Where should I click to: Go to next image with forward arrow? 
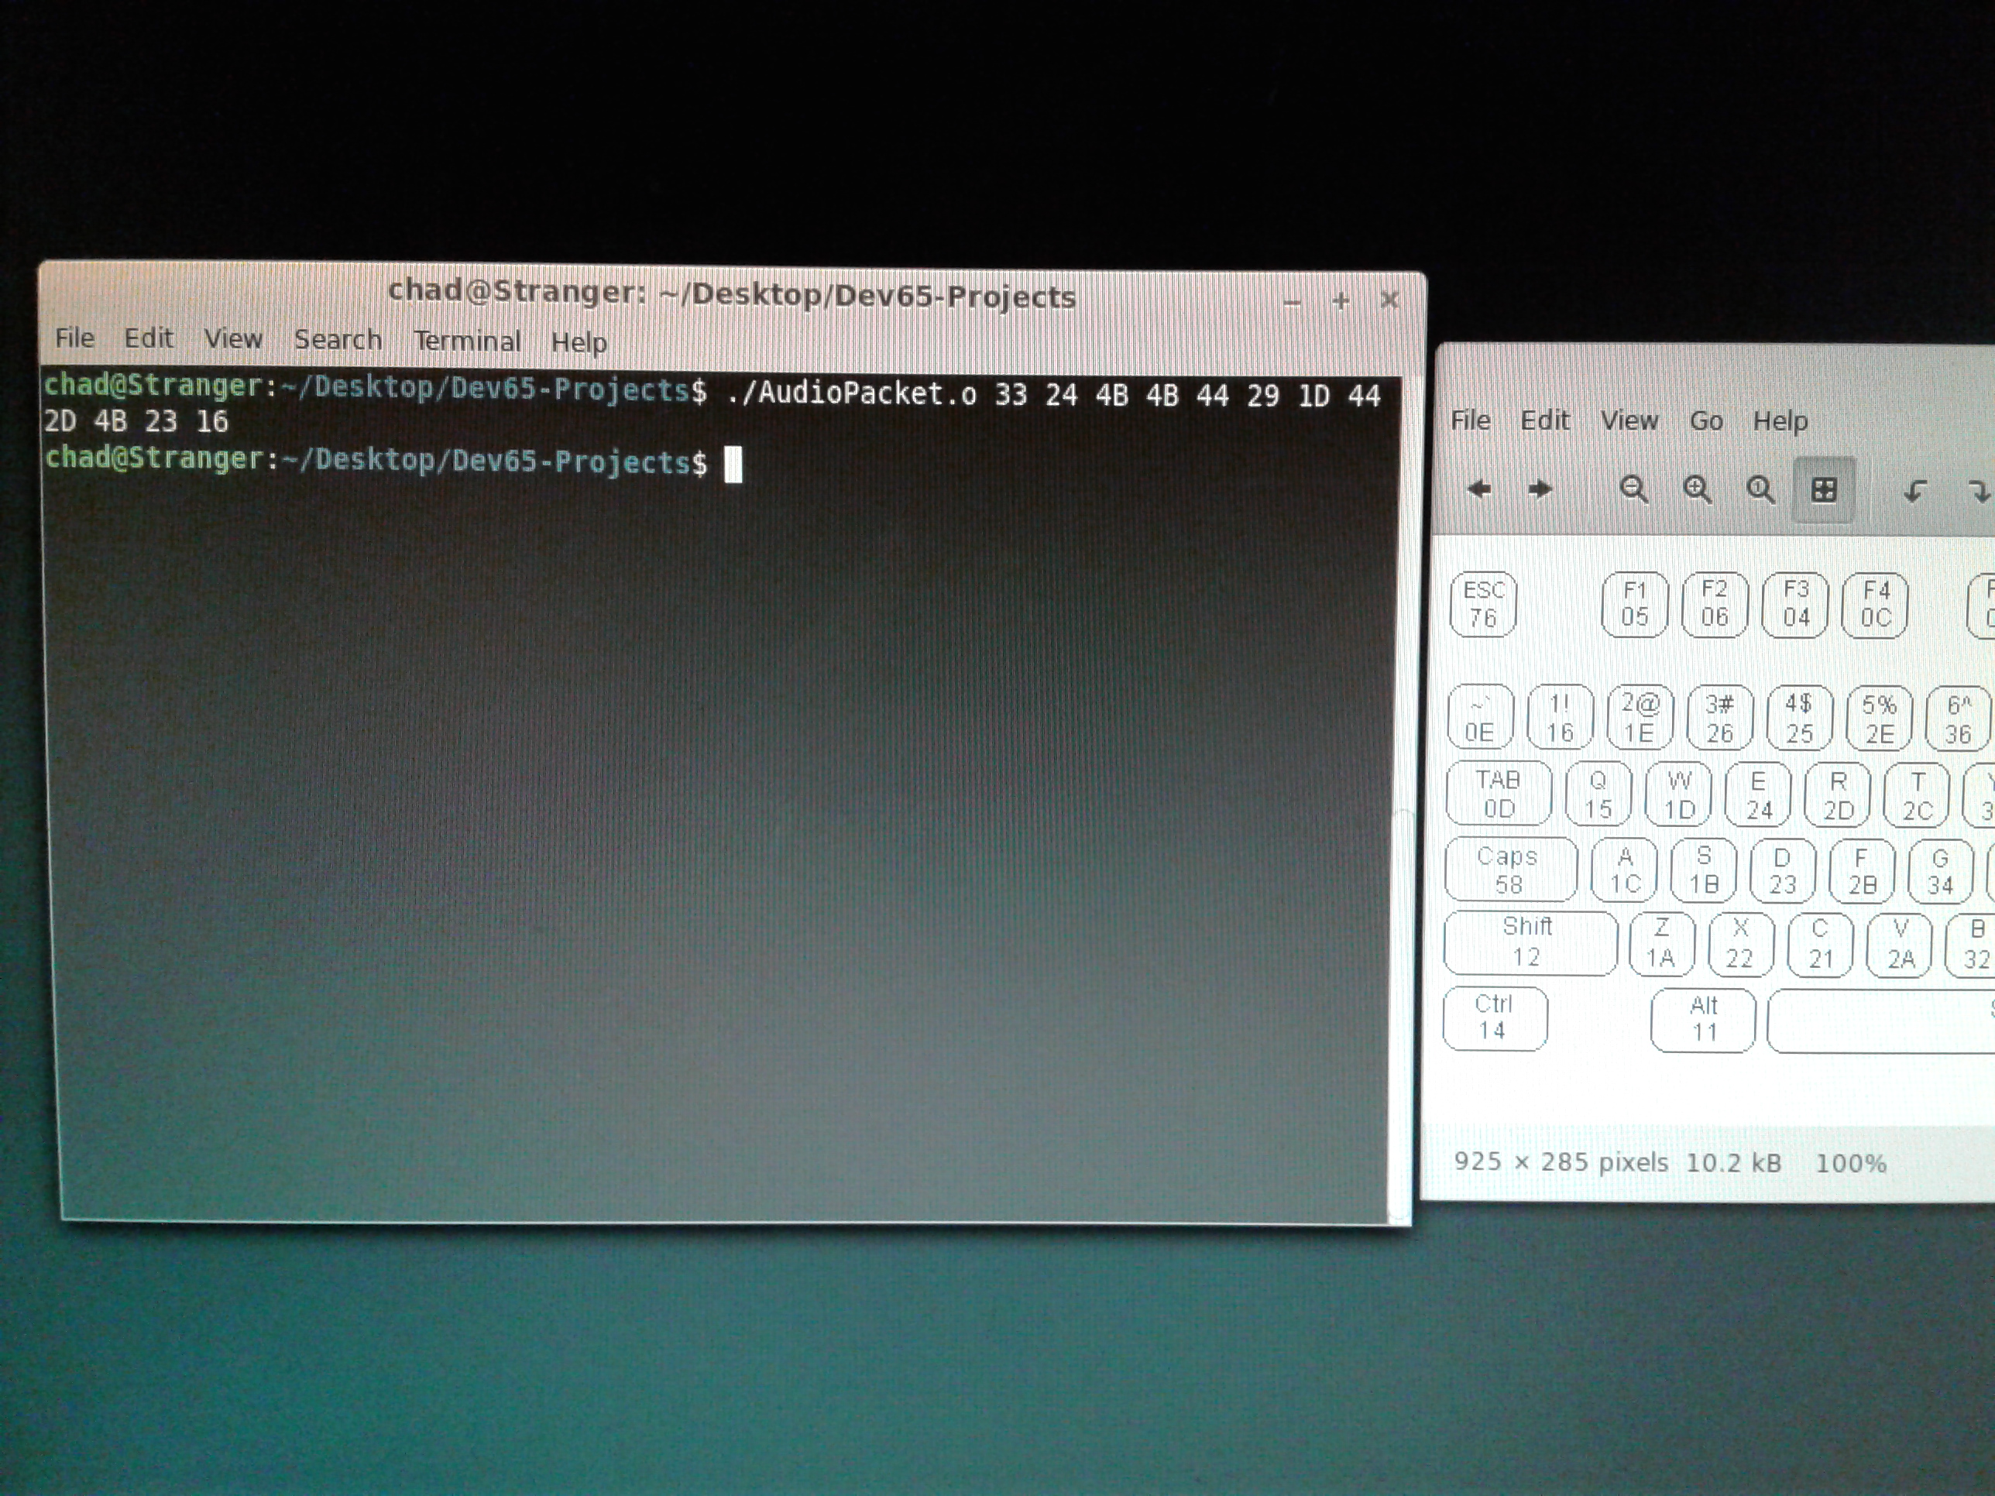coord(1540,489)
